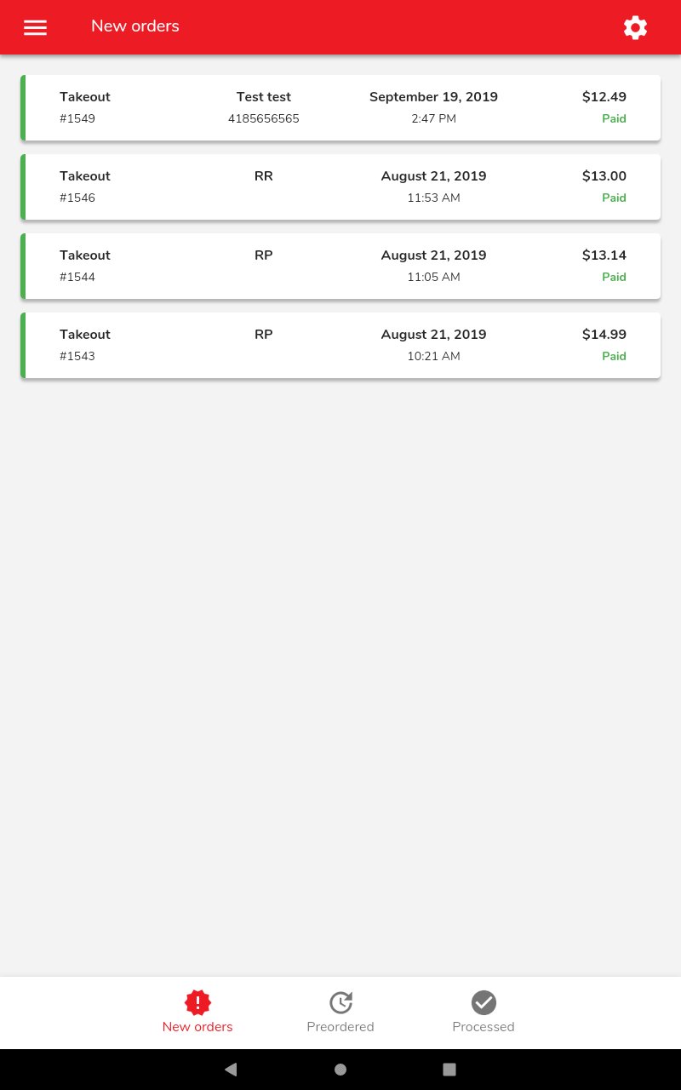The width and height of the screenshot is (681, 1090).
Task: Tap the New orders header title
Action: coord(135,26)
